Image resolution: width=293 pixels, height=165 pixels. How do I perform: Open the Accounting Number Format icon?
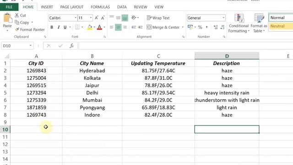click(x=190, y=27)
